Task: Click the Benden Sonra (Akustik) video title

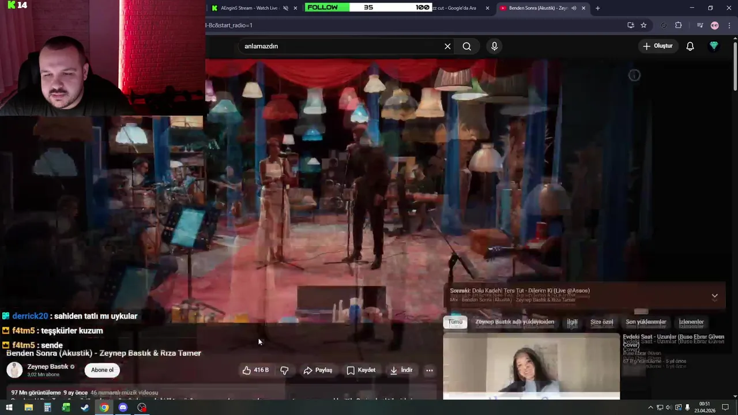Action: click(x=104, y=353)
